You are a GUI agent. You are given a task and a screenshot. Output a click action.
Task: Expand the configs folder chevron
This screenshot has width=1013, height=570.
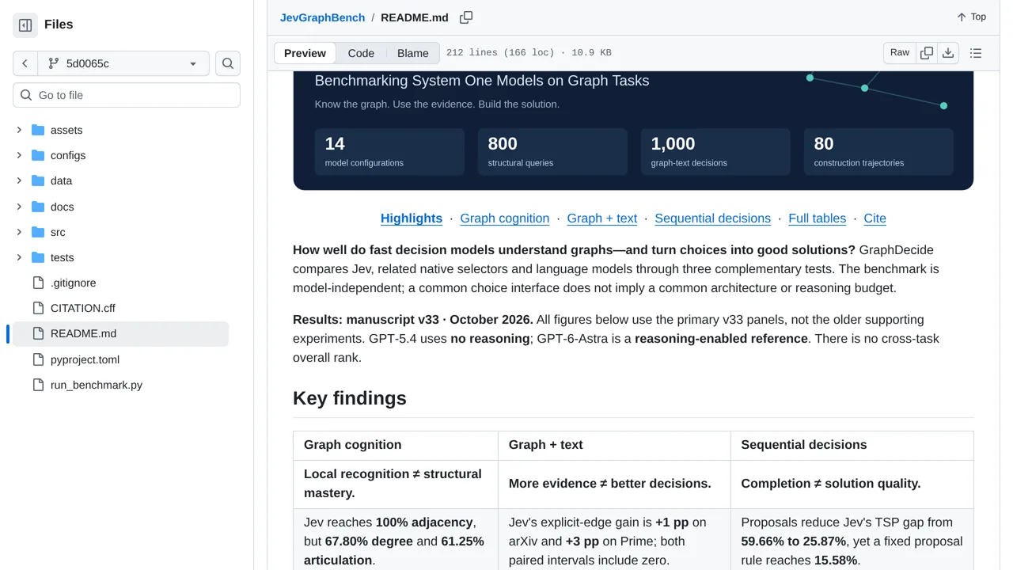click(19, 156)
